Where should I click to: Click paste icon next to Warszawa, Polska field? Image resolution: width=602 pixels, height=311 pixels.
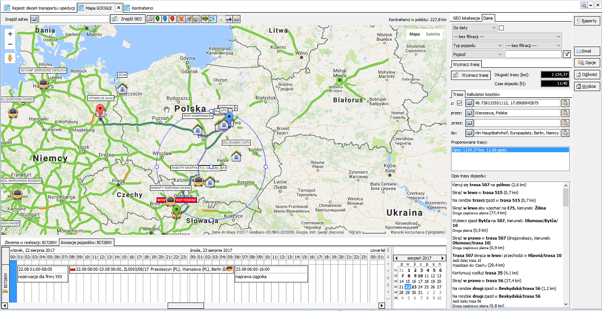coord(565,113)
